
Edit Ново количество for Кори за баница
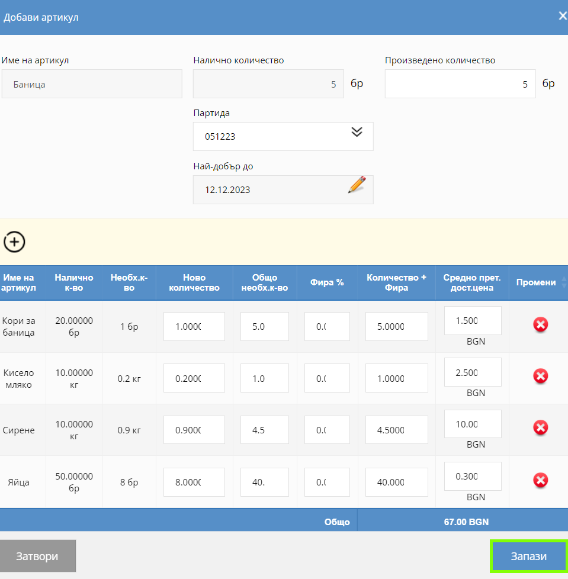(194, 326)
